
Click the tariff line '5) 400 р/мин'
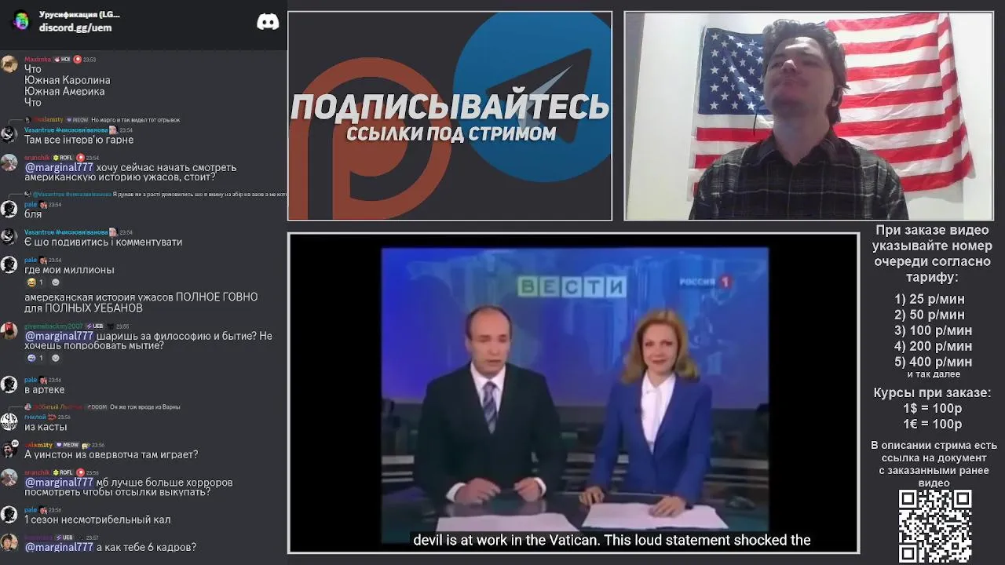click(933, 362)
